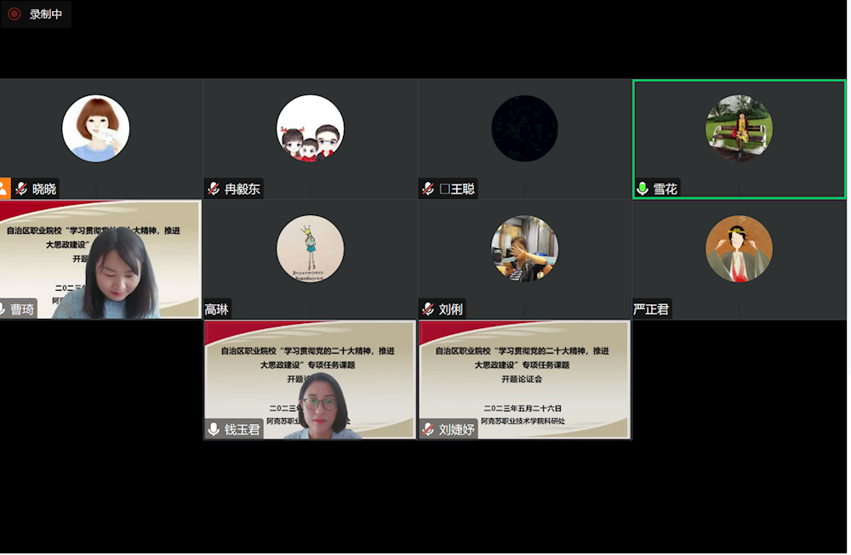Click 曹琦's live video tile

pyautogui.click(x=100, y=259)
